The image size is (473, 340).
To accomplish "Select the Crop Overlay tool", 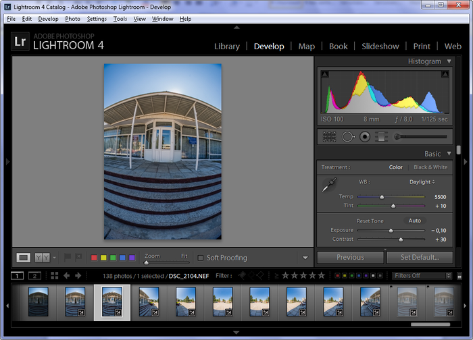I will pos(330,137).
